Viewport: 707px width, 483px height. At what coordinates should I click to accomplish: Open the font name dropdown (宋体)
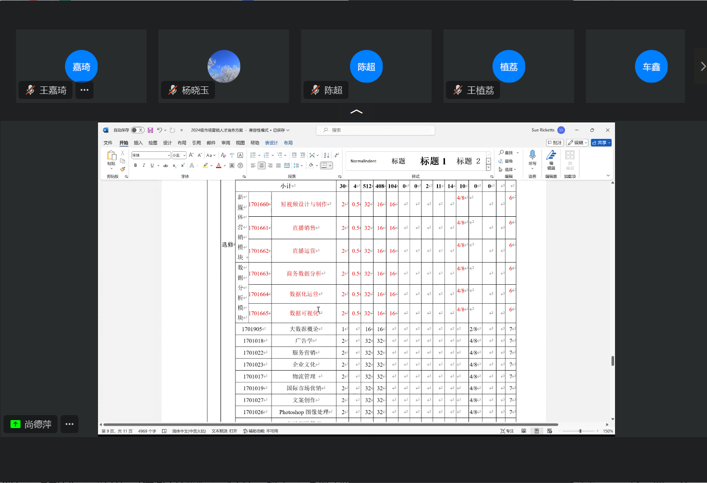coord(168,155)
